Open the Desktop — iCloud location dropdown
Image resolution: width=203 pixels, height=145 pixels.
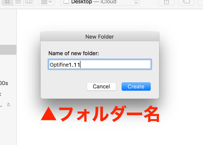pyautogui.click(x=100, y=2)
